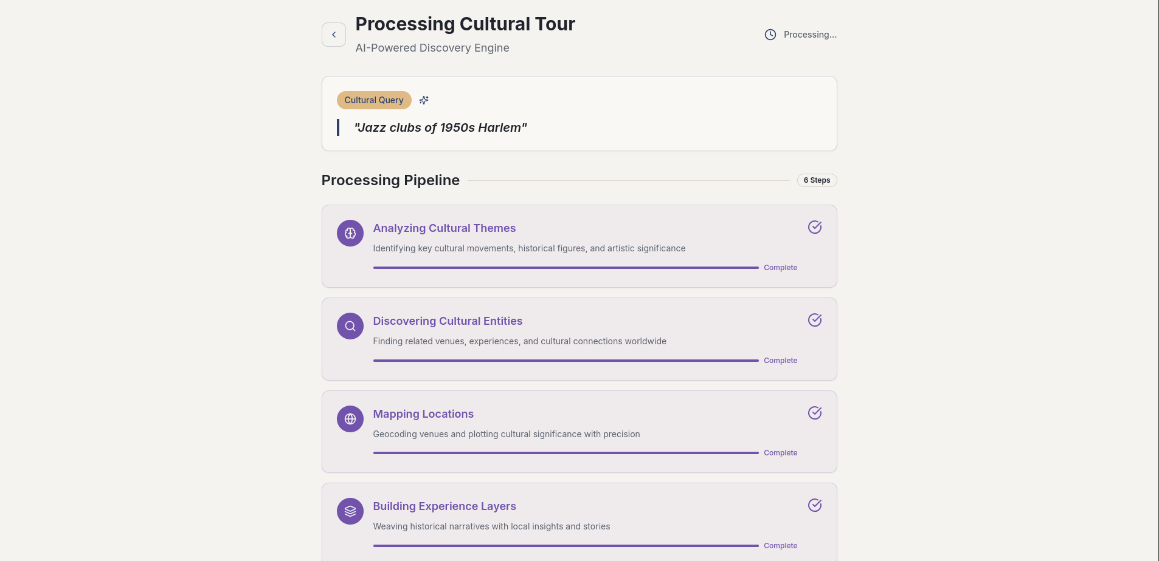The image size is (1159, 561).
Task: Select the Mapping Locations step title
Action: coord(423,414)
